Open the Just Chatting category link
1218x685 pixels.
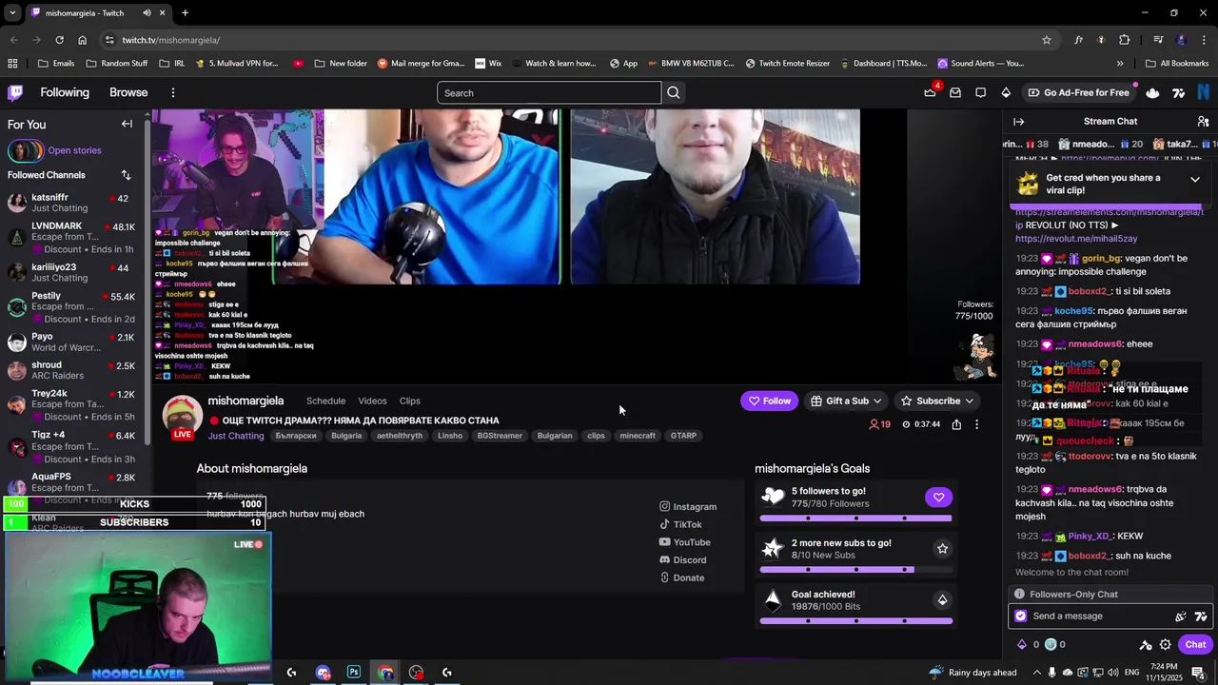click(x=236, y=436)
